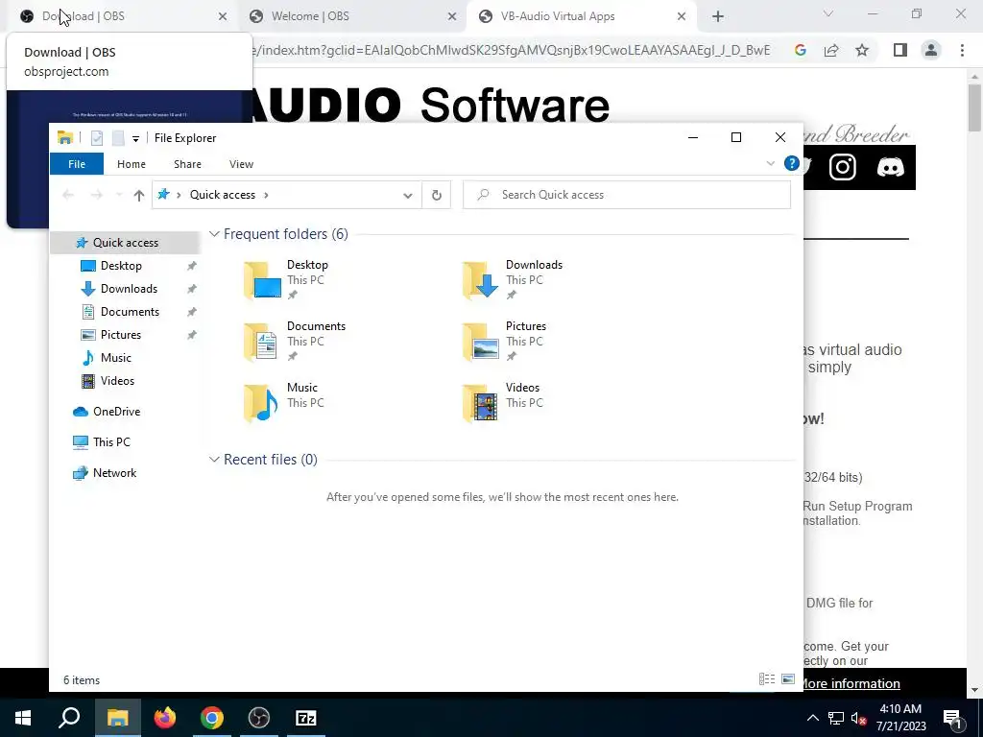
Task: Select Documents in the navigation pane
Action: point(130,312)
